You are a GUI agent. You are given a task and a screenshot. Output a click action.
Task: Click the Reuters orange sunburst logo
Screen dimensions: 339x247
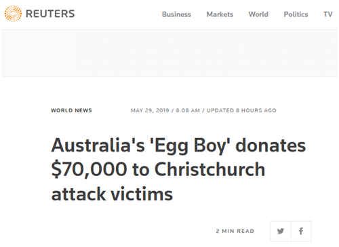click(13, 14)
